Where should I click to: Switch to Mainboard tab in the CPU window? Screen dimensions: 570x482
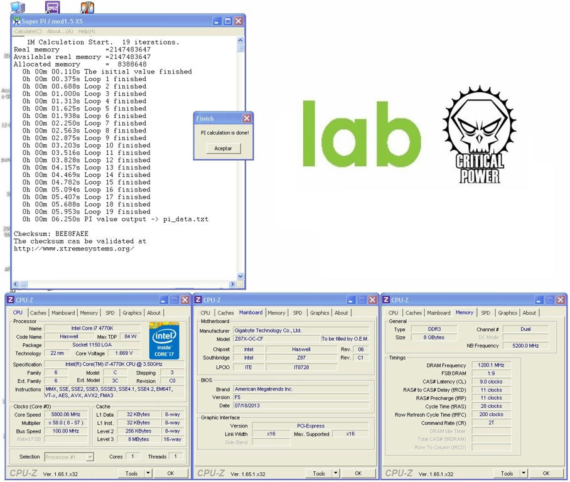63,313
